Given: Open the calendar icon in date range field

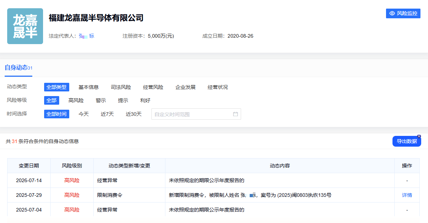Looking at the screenshot, I should [235, 114].
